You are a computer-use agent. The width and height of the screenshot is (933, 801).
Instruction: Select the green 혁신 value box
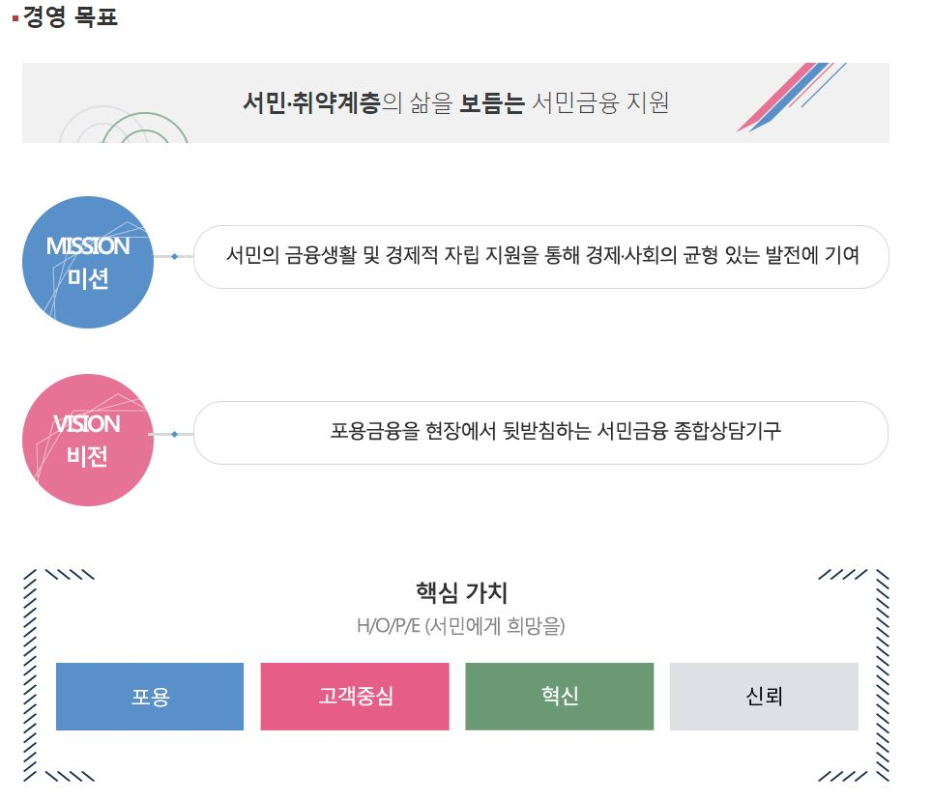pyautogui.click(x=560, y=697)
